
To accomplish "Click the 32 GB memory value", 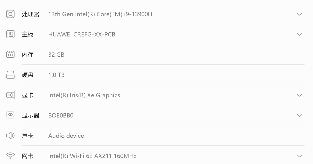I will click(x=56, y=54).
